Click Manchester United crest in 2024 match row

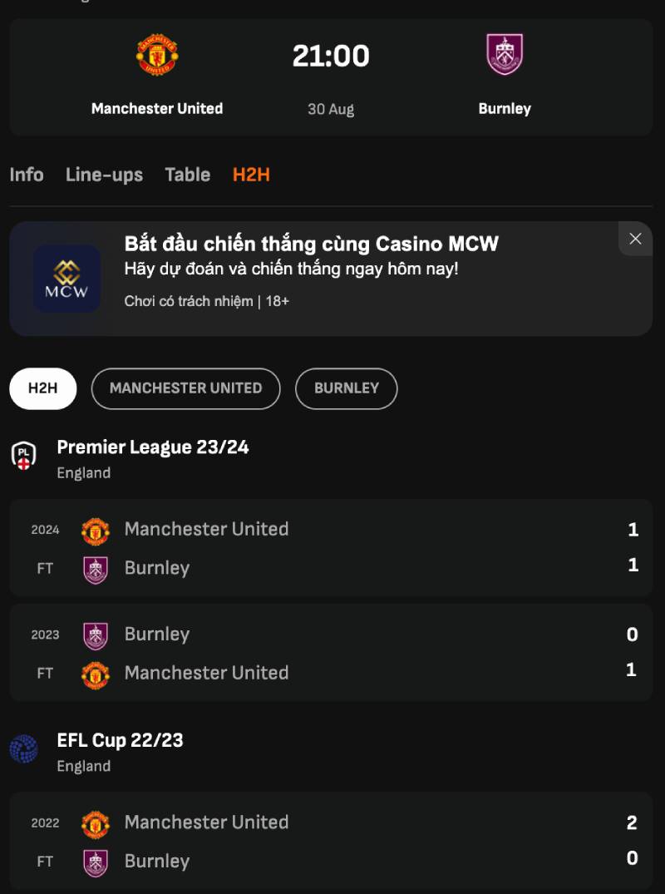[x=96, y=531]
